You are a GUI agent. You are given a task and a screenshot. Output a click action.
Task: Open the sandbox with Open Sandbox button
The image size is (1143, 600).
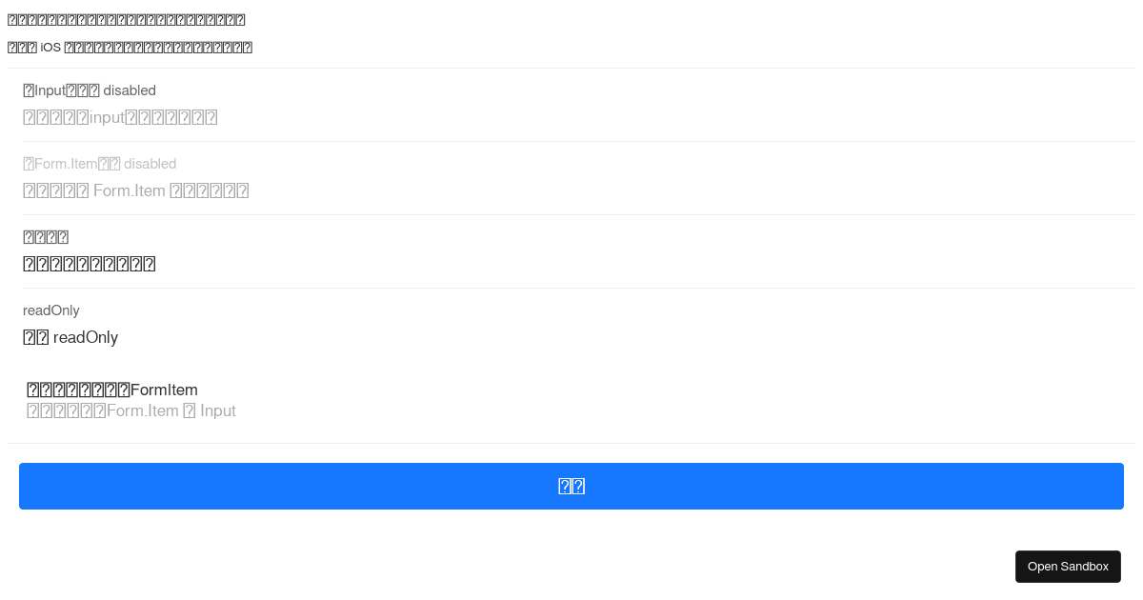pyautogui.click(x=1068, y=567)
